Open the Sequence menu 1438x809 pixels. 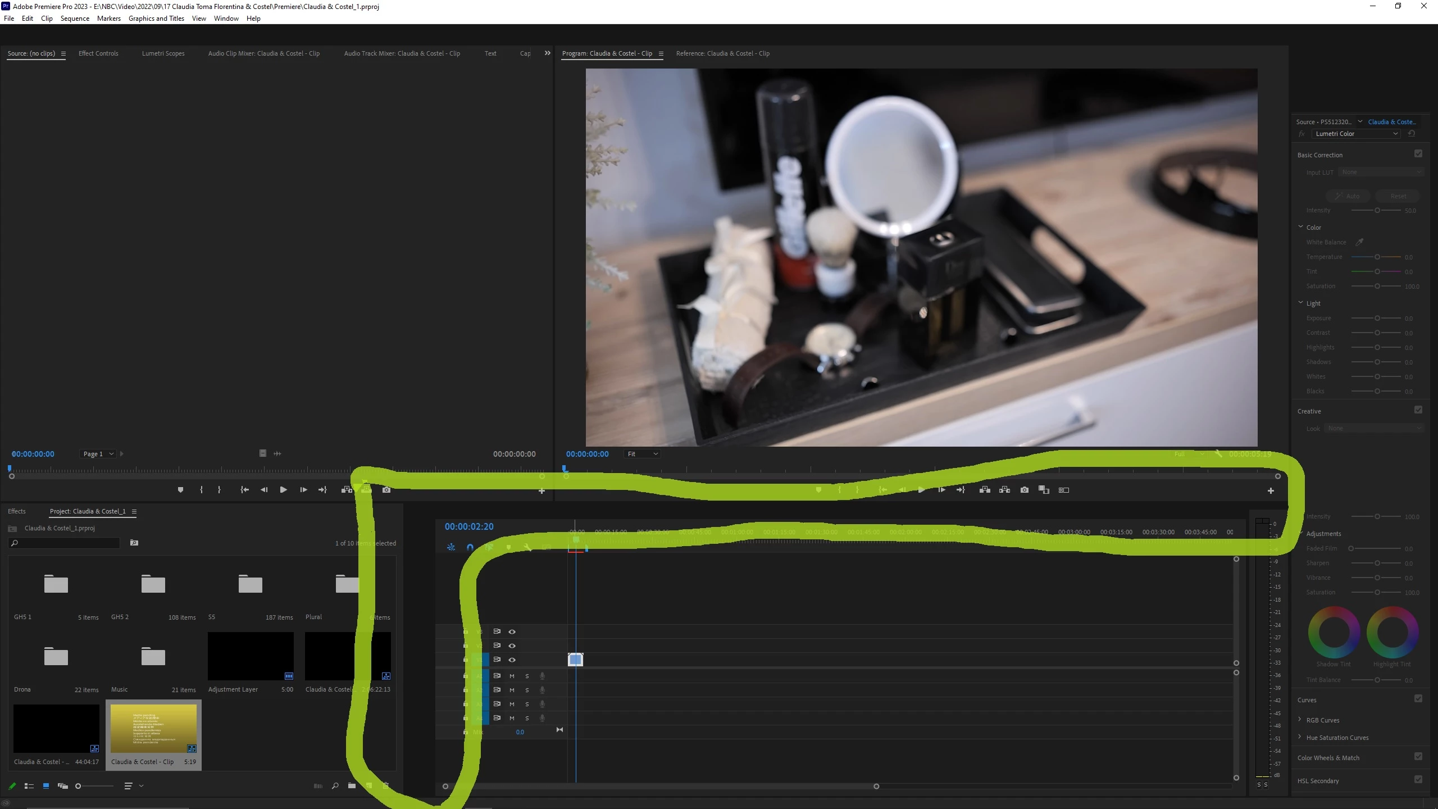pyautogui.click(x=75, y=19)
